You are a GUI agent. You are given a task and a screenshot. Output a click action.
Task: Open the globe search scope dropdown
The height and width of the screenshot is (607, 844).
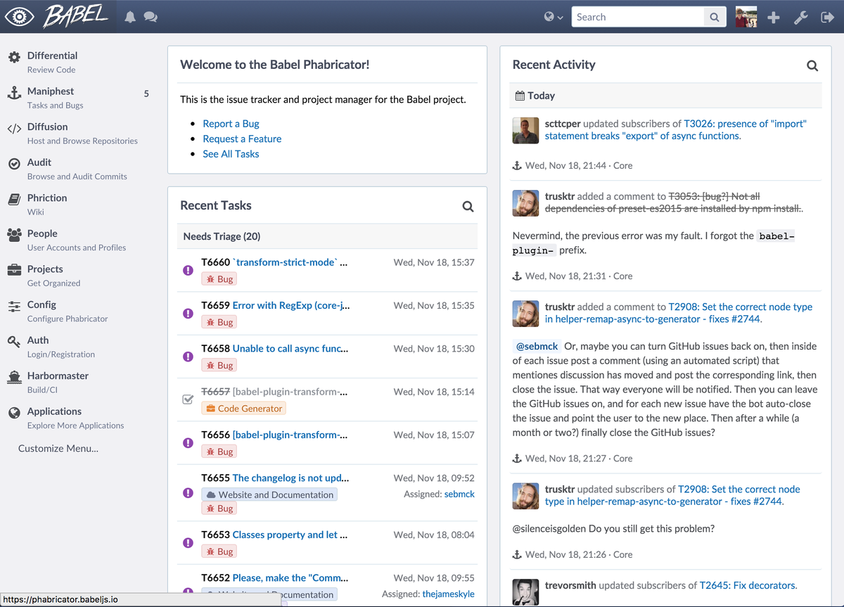click(x=554, y=17)
